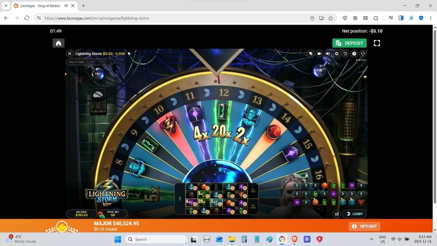Bookmark this page with the star icon
The height and width of the screenshot is (246, 437).
(x=331, y=18)
